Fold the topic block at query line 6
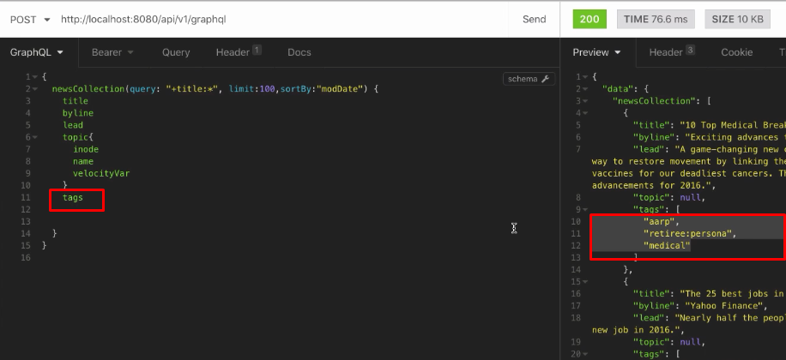Viewport: 786px width, 360px height. [35, 137]
